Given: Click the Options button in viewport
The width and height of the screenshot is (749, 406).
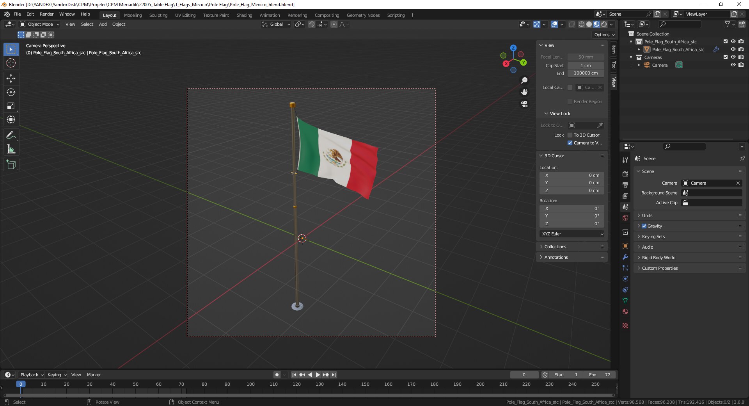Looking at the screenshot, I should pos(604,35).
